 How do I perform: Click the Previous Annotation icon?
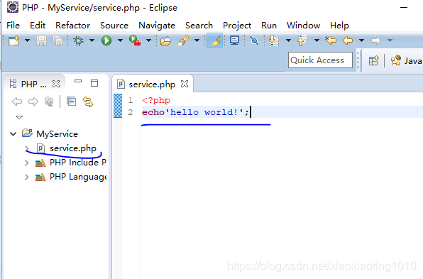tap(302, 40)
